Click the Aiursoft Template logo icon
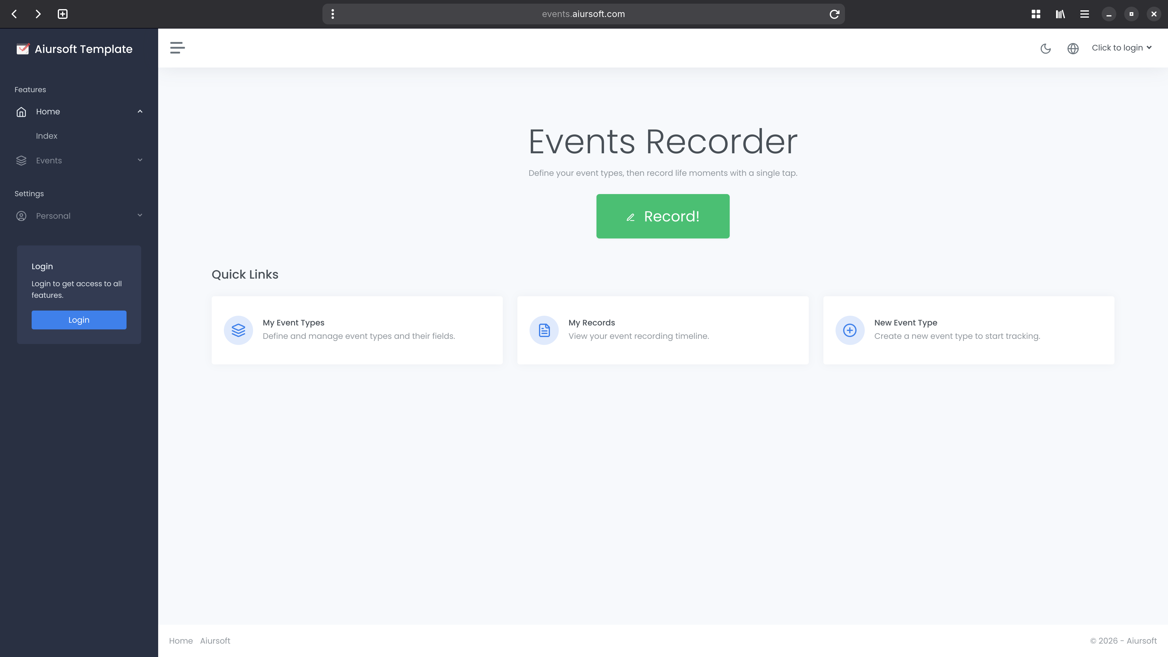Viewport: 1168px width, 657px height. (23, 49)
